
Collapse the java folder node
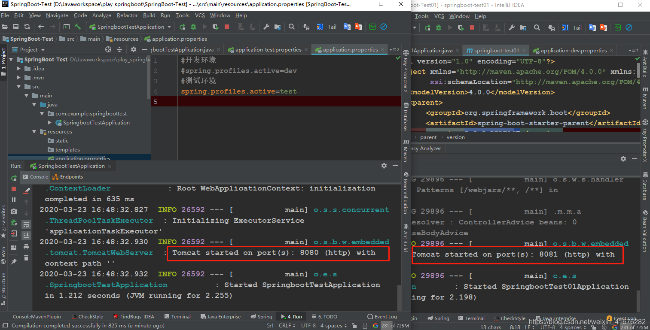point(34,105)
